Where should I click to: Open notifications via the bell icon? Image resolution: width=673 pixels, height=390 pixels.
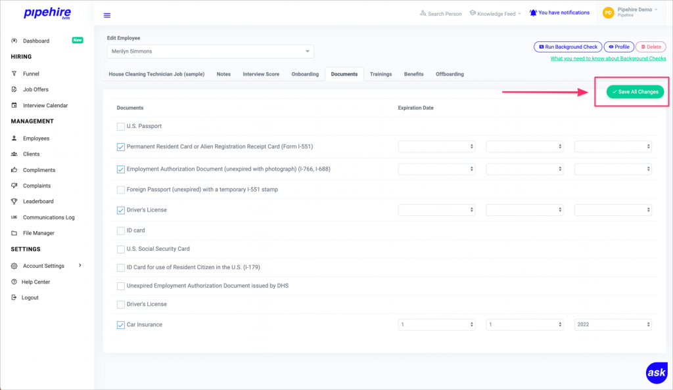(x=532, y=12)
